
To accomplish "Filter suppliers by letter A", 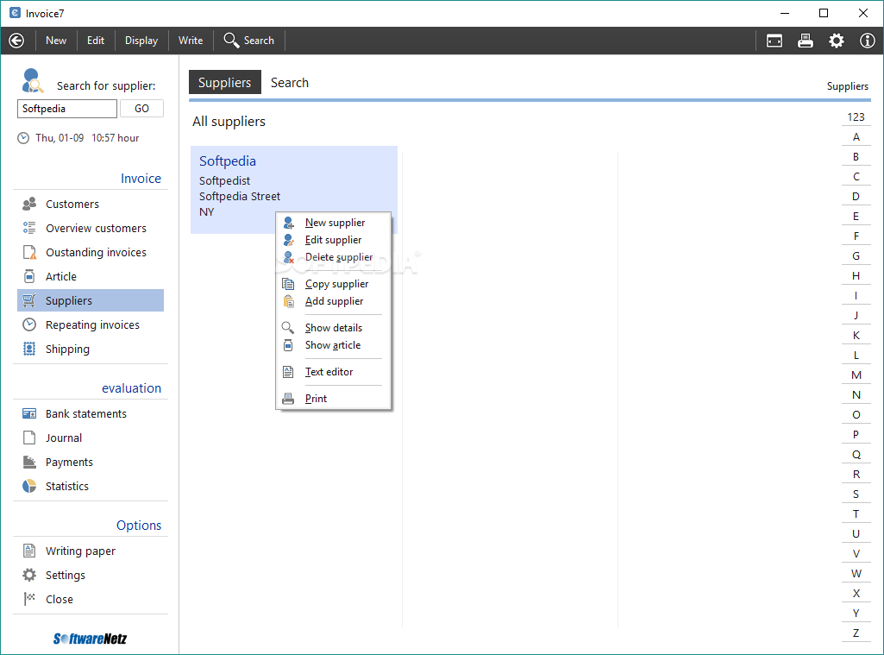I will pyautogui.click(x=856, y=137).
